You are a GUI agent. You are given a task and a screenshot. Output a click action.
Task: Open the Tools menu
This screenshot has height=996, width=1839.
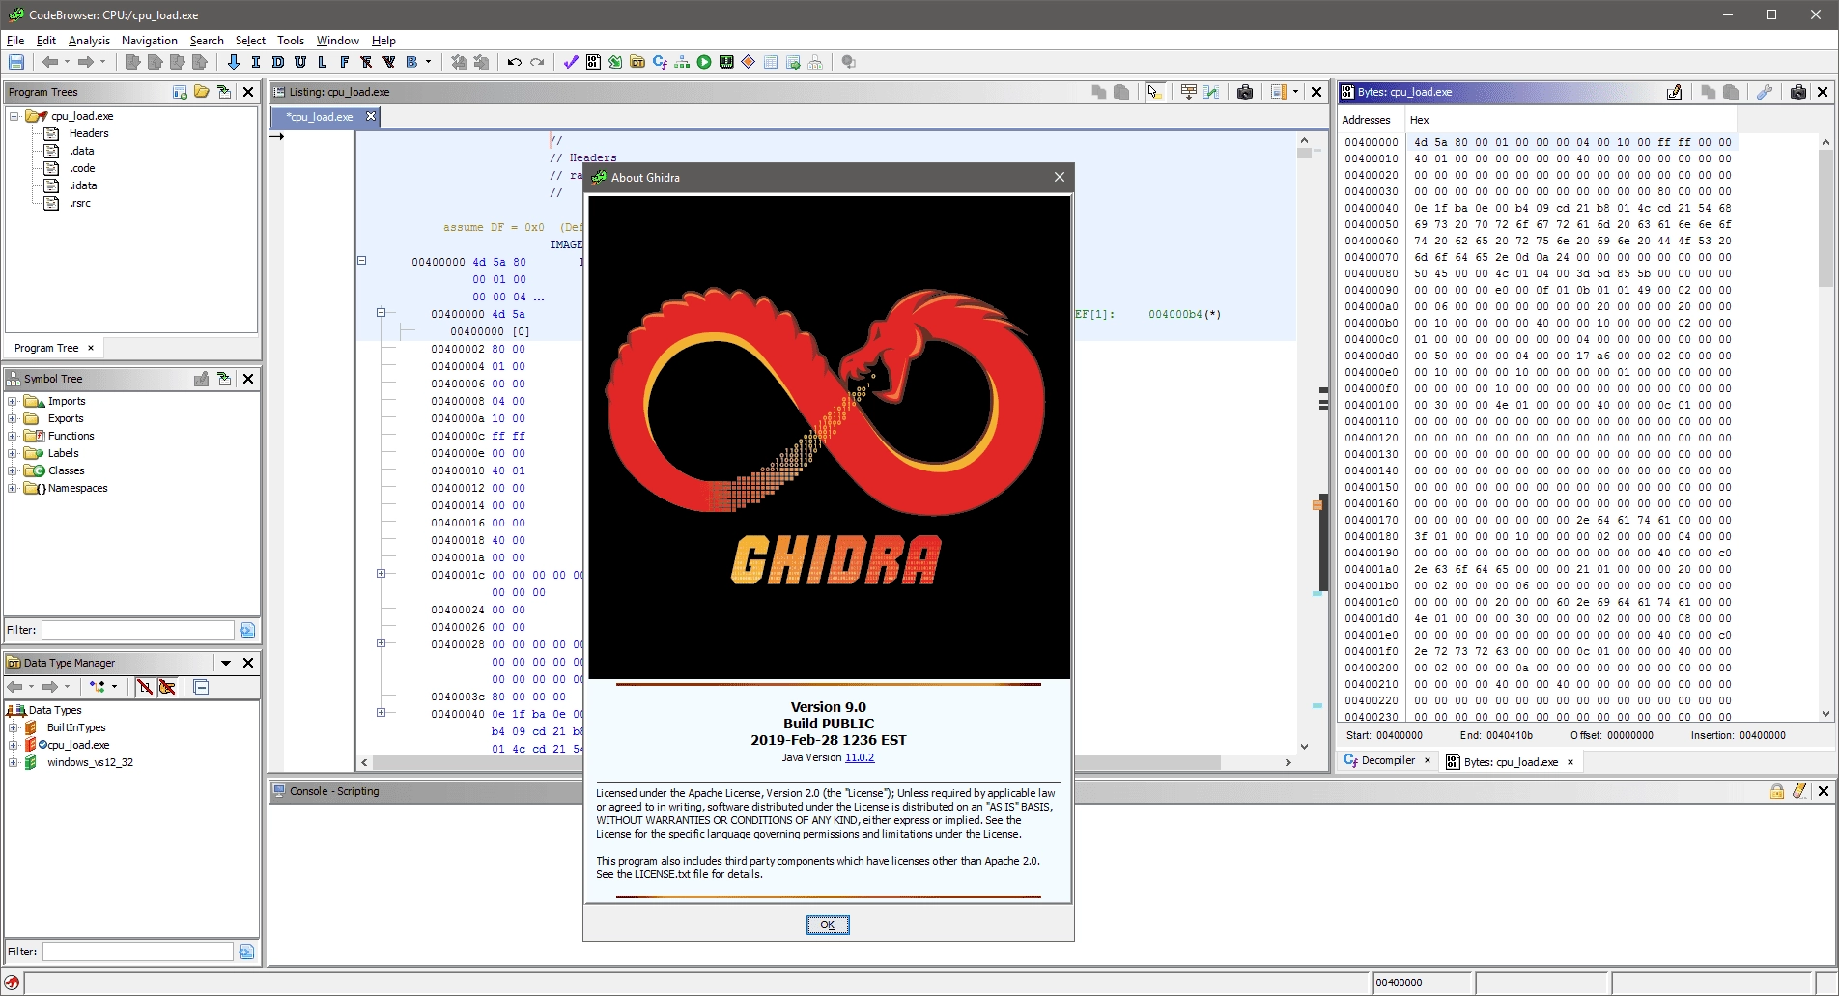click(x=290, y=41)
